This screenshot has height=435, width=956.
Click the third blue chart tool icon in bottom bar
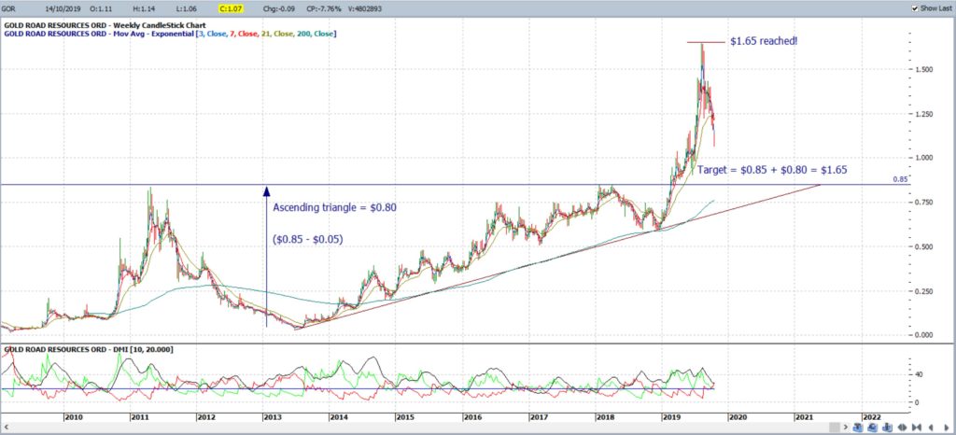pyautogui.click(x=887, y=428)
